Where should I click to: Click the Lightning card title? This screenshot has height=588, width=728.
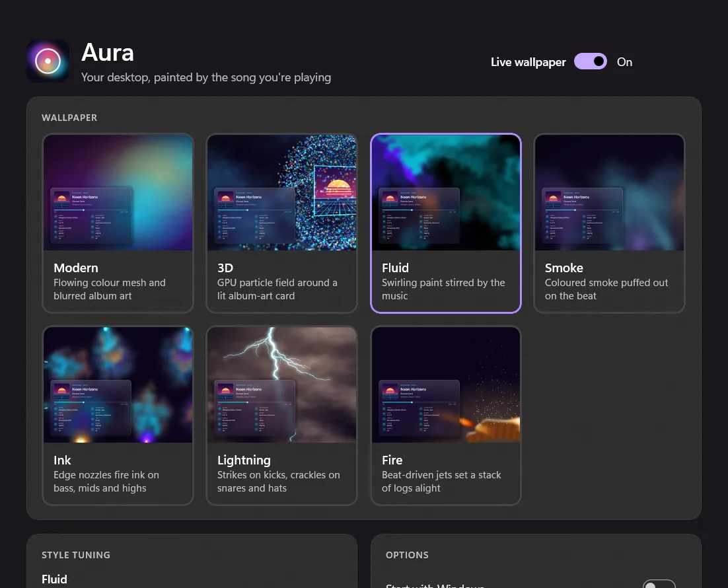point(244,460)
